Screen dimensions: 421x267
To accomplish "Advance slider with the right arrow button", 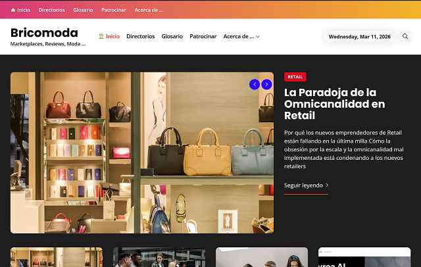I will [266, 84].
